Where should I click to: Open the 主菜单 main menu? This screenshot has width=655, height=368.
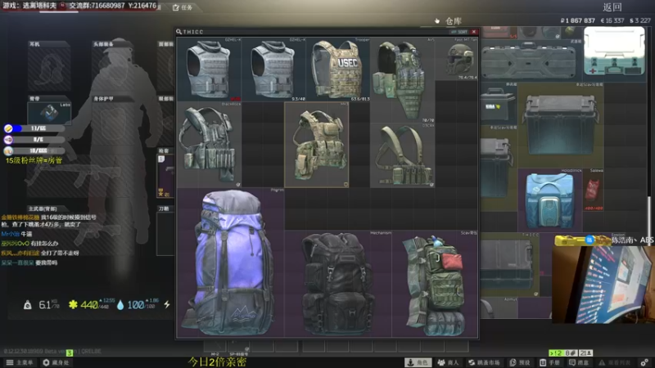click(20, 362)
